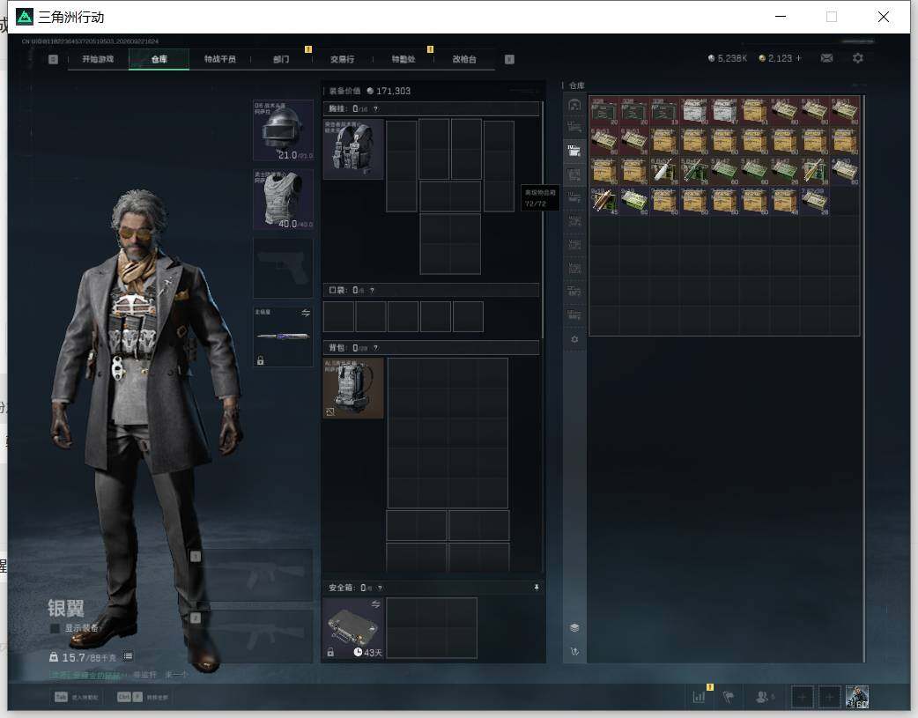Click the swap arrows on safe box

coord(376,603)
